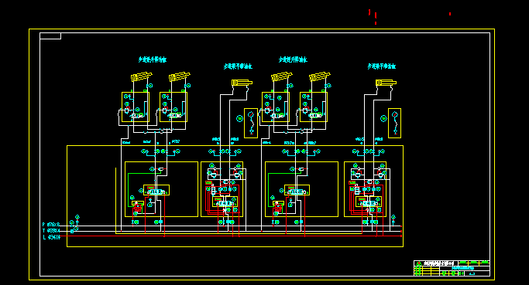Select the directional valve in first manifold box
The height and width of the screenshot is (285, 529).
tap(156, 190)
